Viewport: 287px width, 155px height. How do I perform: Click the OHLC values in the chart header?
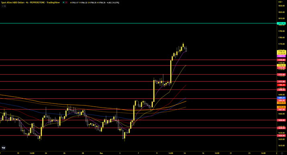95,2
